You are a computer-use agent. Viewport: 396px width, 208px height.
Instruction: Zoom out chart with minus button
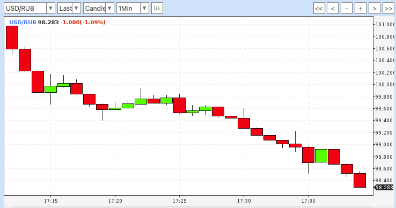point(347,9)
